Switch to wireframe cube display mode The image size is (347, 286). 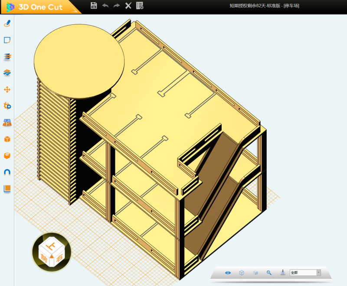242,273
